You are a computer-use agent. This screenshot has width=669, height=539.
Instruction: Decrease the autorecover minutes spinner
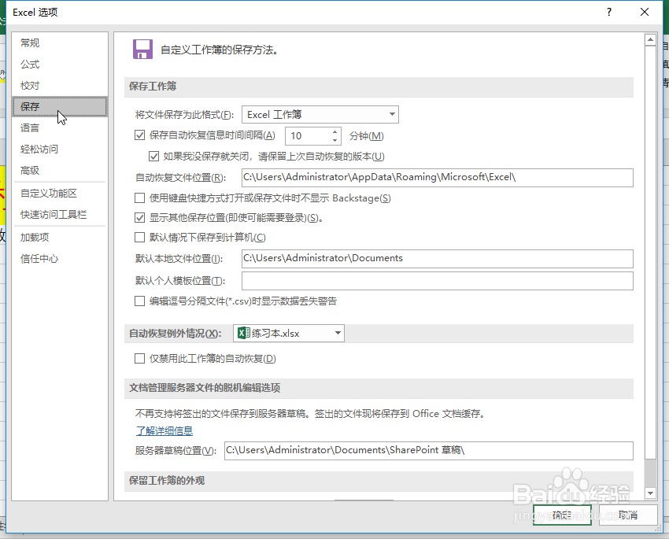(x=335, y=140)
